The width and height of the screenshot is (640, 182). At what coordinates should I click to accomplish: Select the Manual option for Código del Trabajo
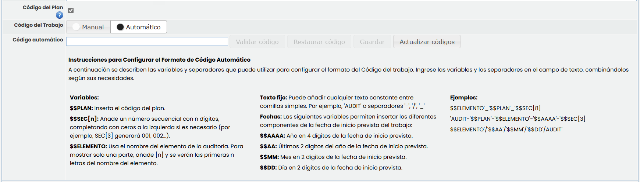[x=88, y=27]
